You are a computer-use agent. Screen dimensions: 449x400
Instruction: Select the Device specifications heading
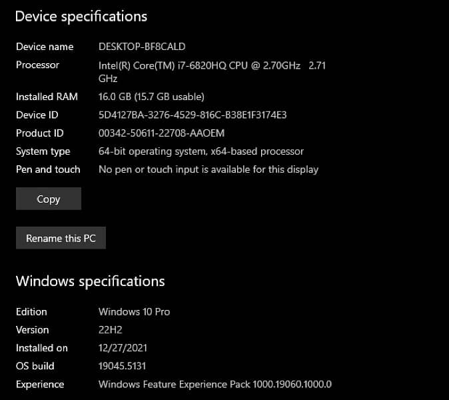(81, 16)
